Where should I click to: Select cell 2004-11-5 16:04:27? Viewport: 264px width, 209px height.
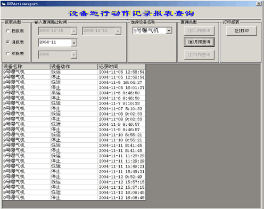pyautogui.click(x=121, y=83)
